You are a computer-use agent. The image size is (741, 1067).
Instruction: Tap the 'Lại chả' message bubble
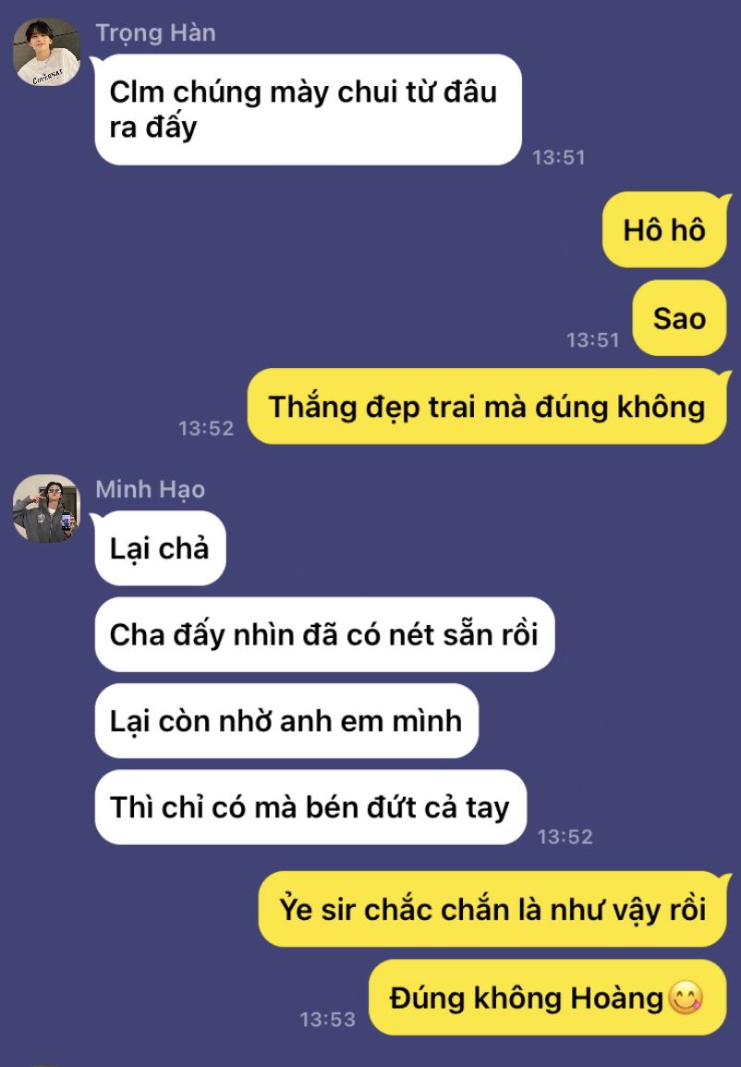[x=160, y=547]
